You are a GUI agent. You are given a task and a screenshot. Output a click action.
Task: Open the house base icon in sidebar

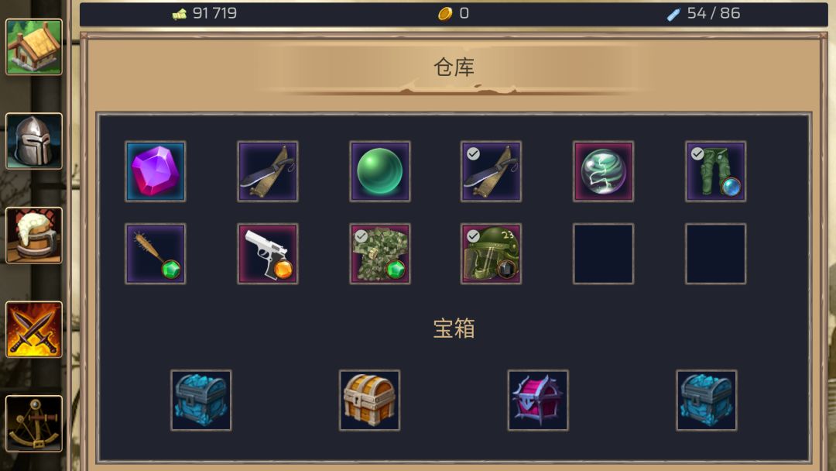[33, 47]
